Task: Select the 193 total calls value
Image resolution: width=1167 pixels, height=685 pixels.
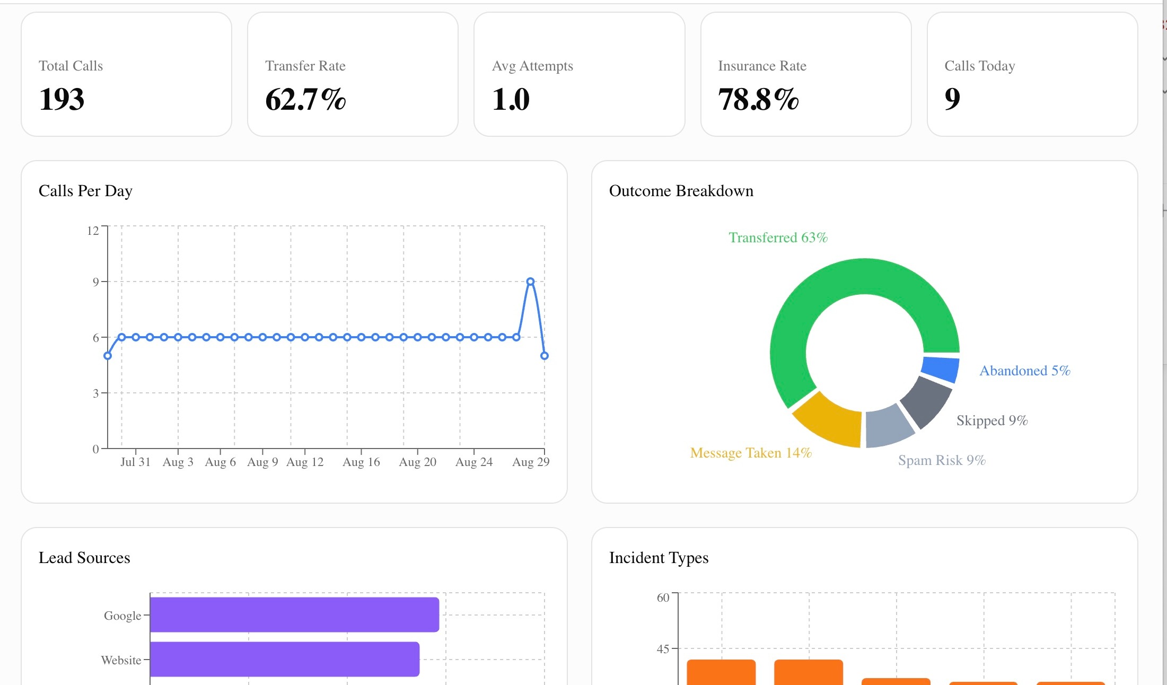Action: [62, 99]
